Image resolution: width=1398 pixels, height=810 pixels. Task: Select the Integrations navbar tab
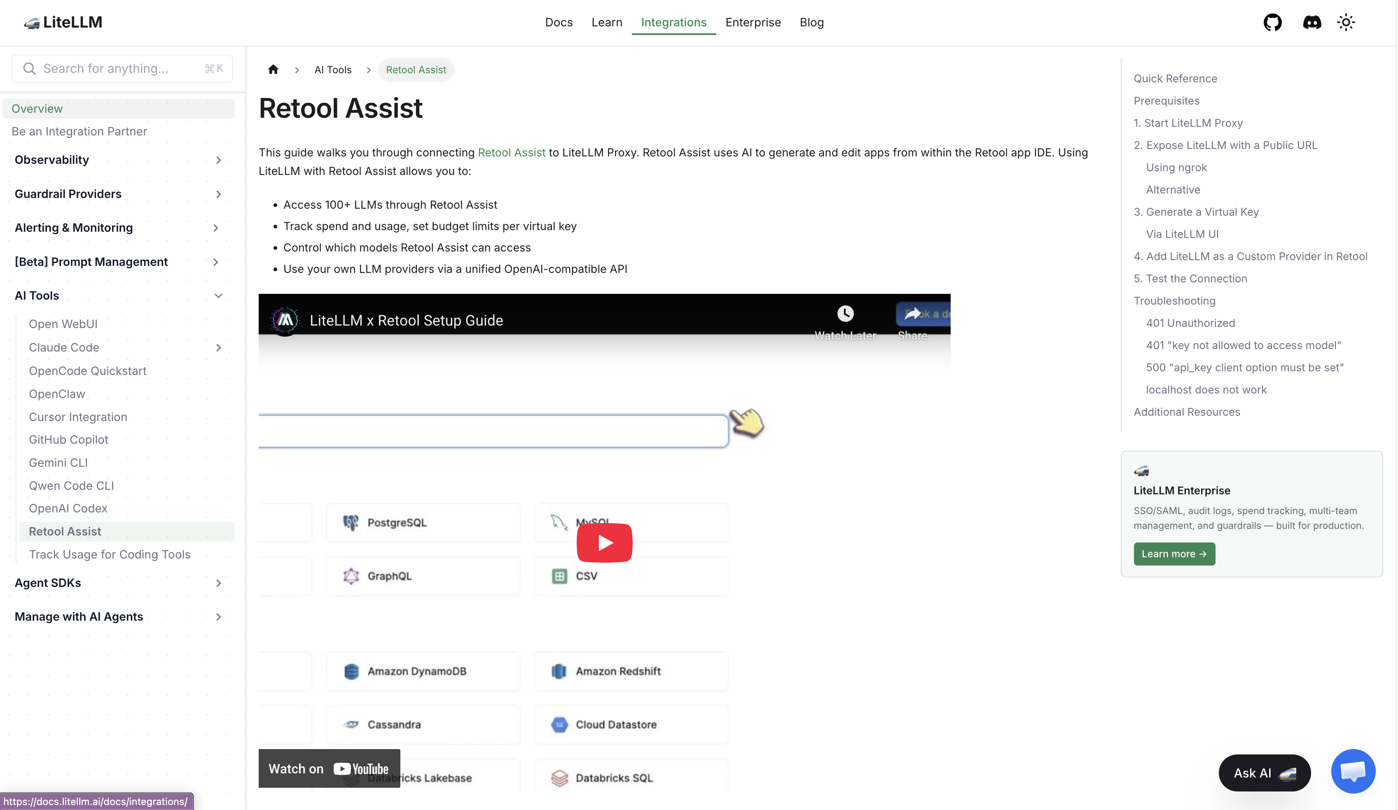[x=673, y=22]
